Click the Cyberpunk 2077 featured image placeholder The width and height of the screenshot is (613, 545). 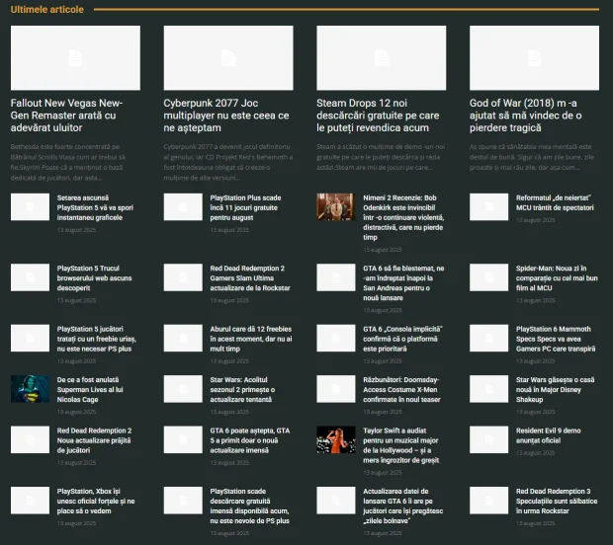[228, 58]
